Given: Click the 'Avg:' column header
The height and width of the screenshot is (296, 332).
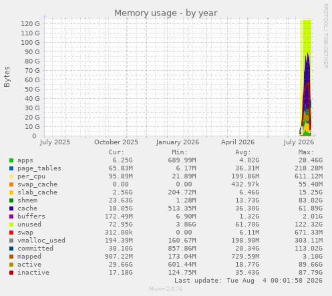Looking at the screenshot, I should (243, 152).
